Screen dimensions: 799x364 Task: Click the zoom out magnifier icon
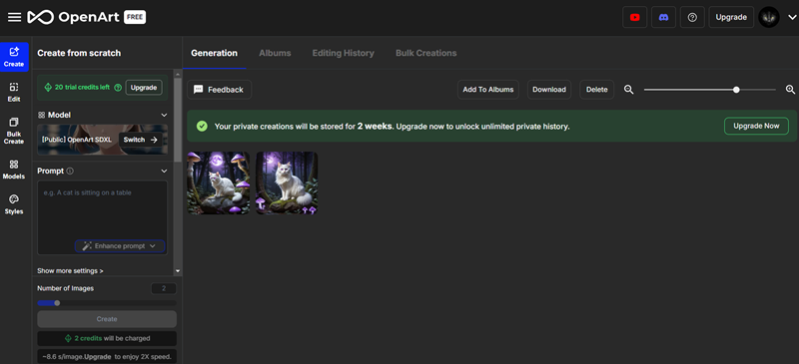(x=629, y=90)
